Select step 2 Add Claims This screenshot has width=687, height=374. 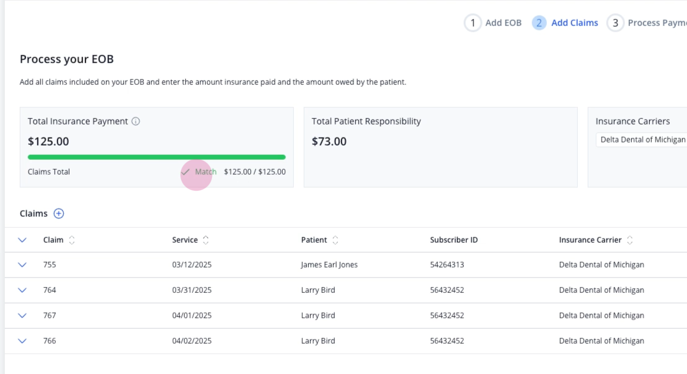565,23
